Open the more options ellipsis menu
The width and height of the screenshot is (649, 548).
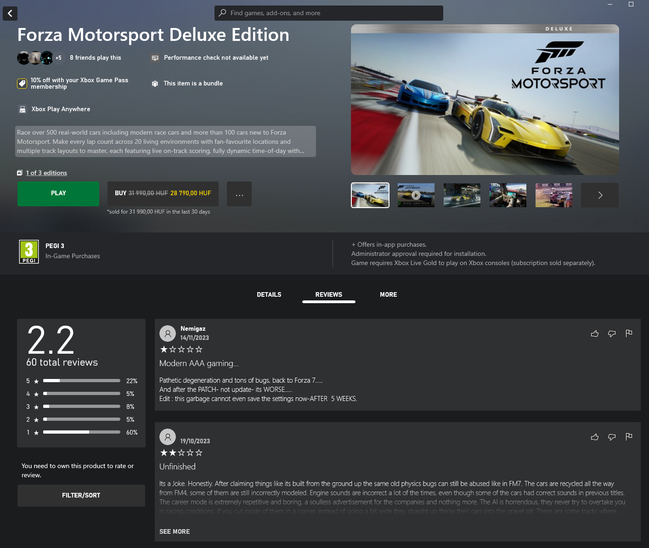[x=239, y=194]
